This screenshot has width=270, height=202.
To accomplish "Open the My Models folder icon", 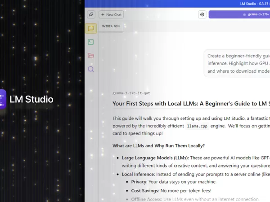I will click(x=91, y=56).
